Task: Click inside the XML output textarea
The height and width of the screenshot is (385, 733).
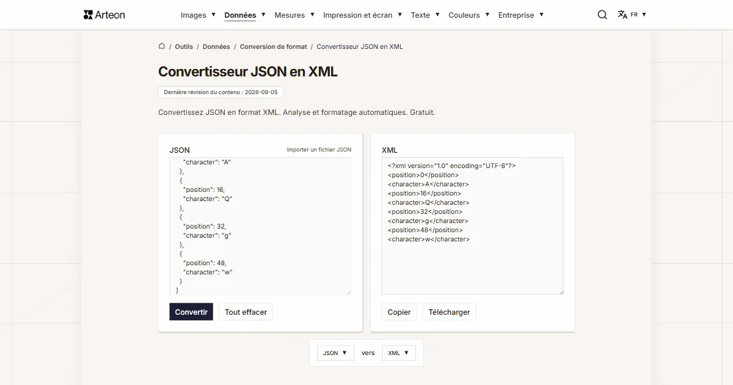Action: [472, 226]
